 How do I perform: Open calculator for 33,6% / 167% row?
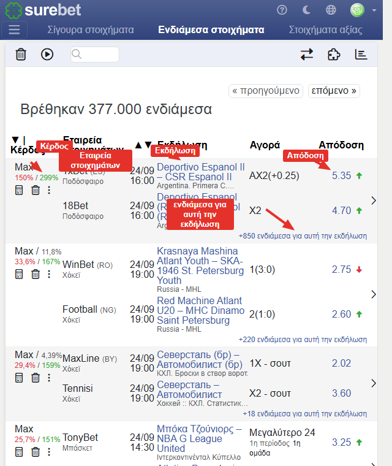(x=19, y=274)
